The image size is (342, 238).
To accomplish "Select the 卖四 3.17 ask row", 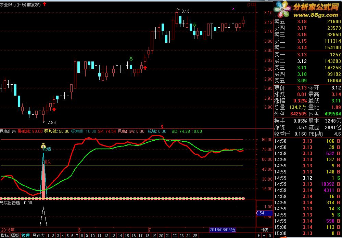I will click(307, 28).
